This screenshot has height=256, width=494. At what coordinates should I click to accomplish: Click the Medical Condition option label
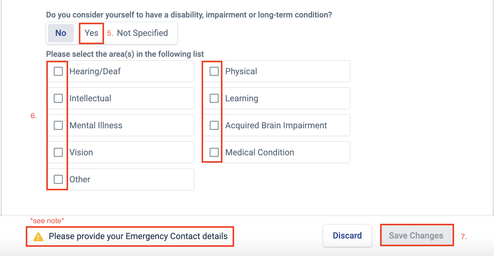[260, 153]
